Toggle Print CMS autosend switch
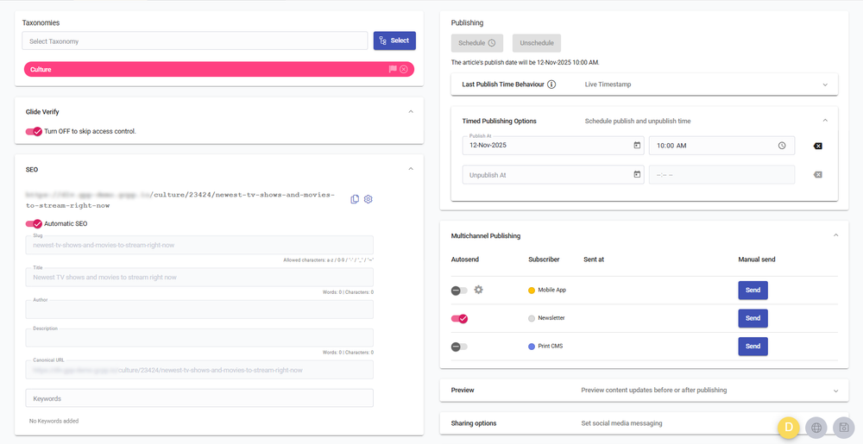Image resolution: width=863 pixels, height=444 pixels. click(x=459, y=347)
